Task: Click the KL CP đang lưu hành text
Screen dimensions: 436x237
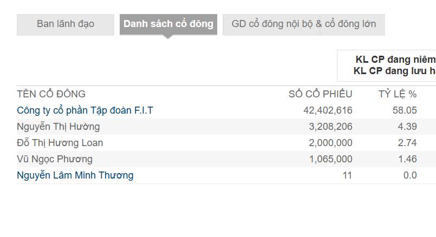Action: [395, 71]
